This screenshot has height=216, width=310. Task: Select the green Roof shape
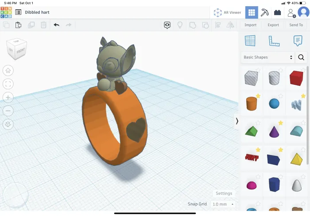point(251,131)
